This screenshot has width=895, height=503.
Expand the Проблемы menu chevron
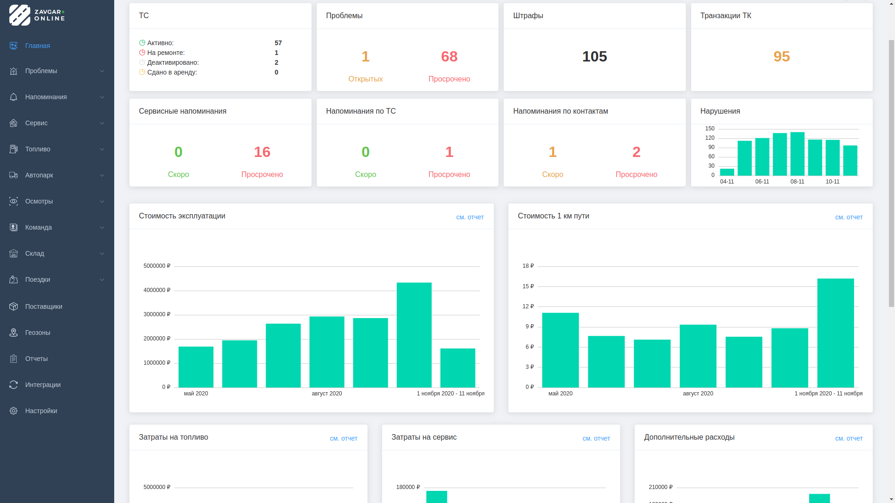pyautogui.click(x=102, y=71)
